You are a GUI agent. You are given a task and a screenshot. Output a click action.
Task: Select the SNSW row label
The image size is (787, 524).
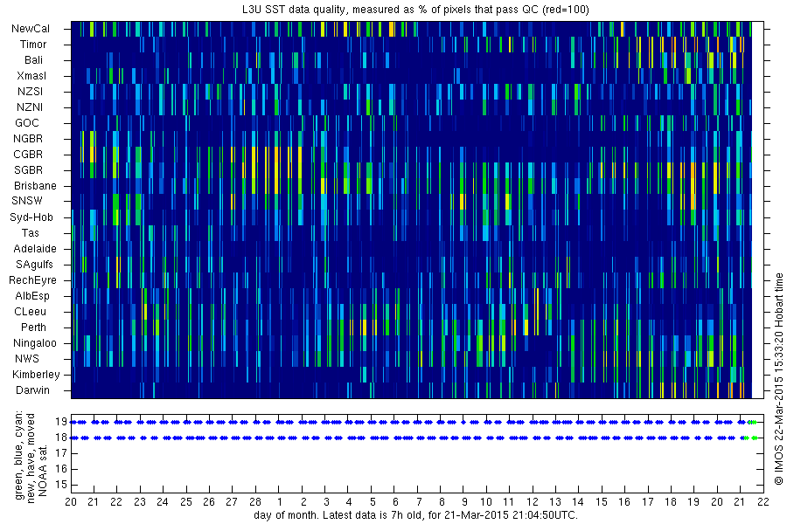point(27,201)
